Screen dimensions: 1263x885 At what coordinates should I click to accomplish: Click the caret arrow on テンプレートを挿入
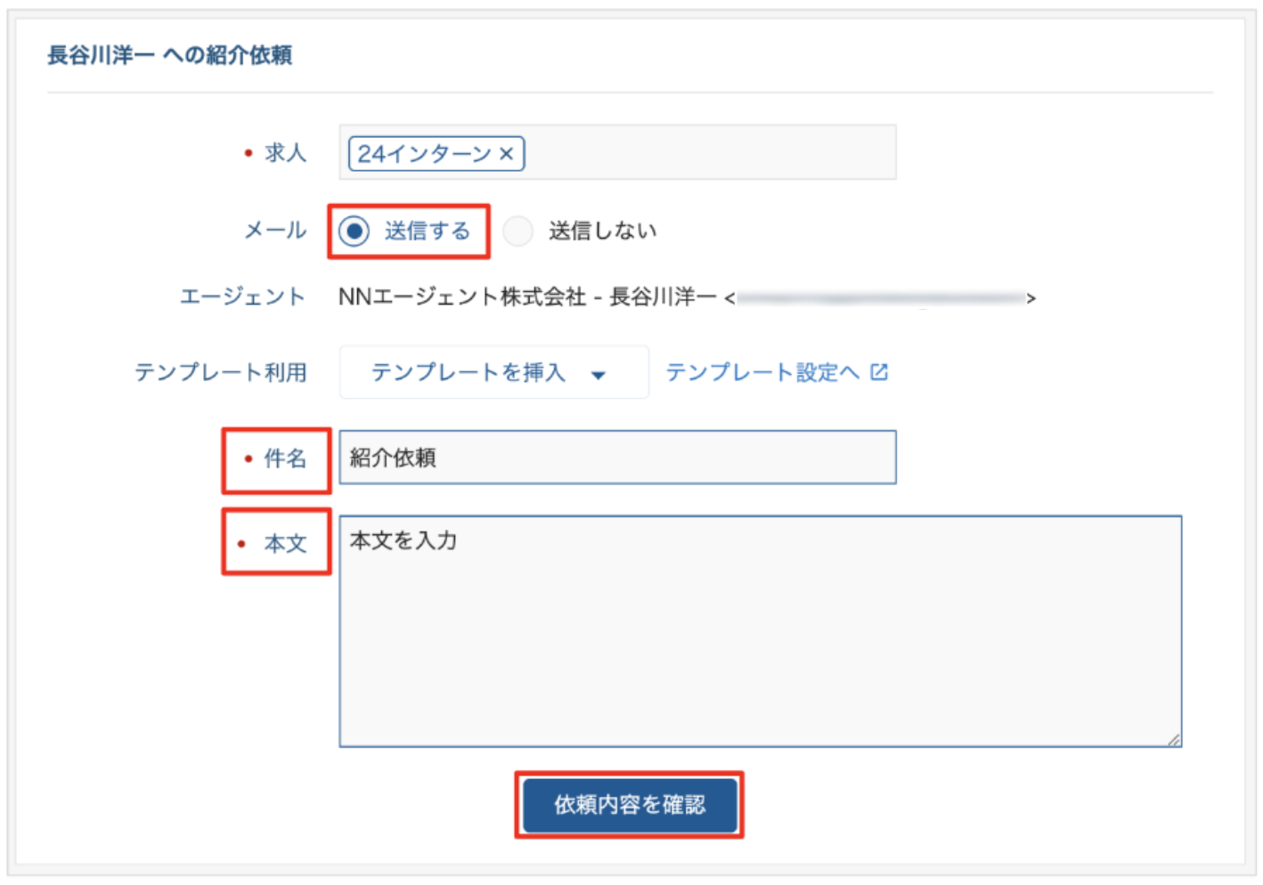pyautogui.click(x=599, y=375)
